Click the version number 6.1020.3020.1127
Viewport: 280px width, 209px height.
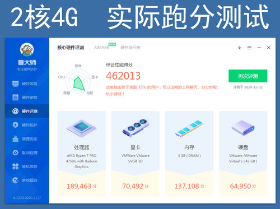(x=27, y=198)
